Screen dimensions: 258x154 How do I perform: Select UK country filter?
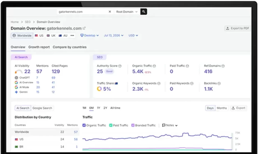(51, 36)
